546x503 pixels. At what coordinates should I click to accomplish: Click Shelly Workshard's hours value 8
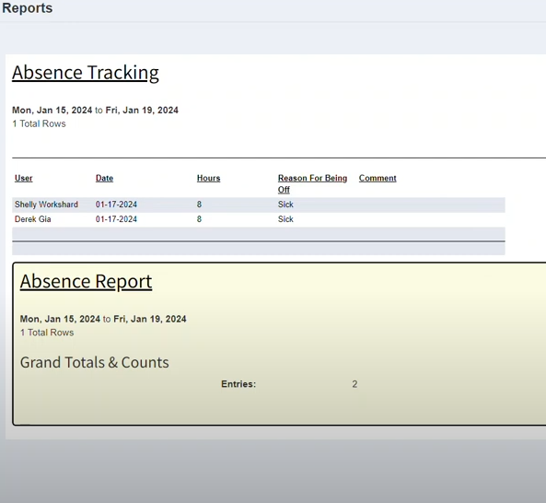point(199,205)
